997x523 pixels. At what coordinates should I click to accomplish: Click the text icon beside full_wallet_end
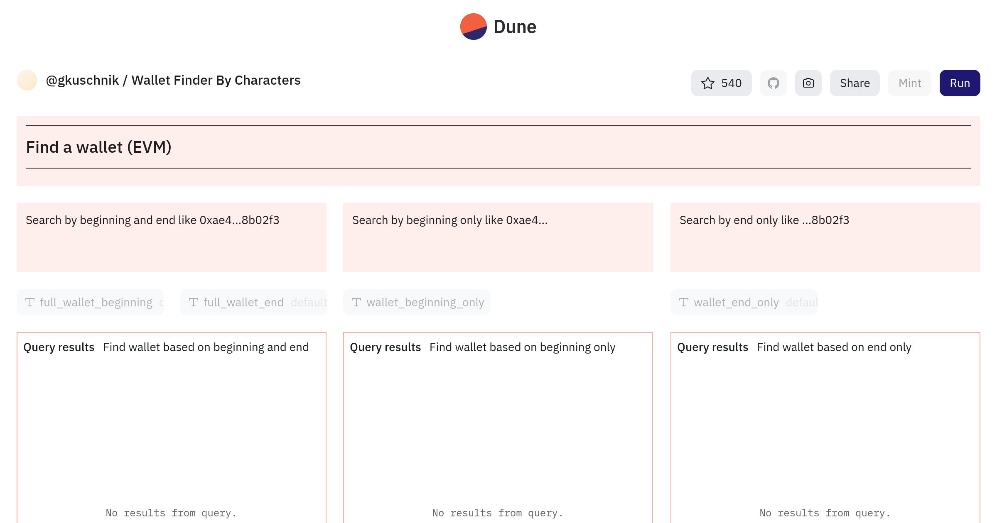[x=193, y=302]
